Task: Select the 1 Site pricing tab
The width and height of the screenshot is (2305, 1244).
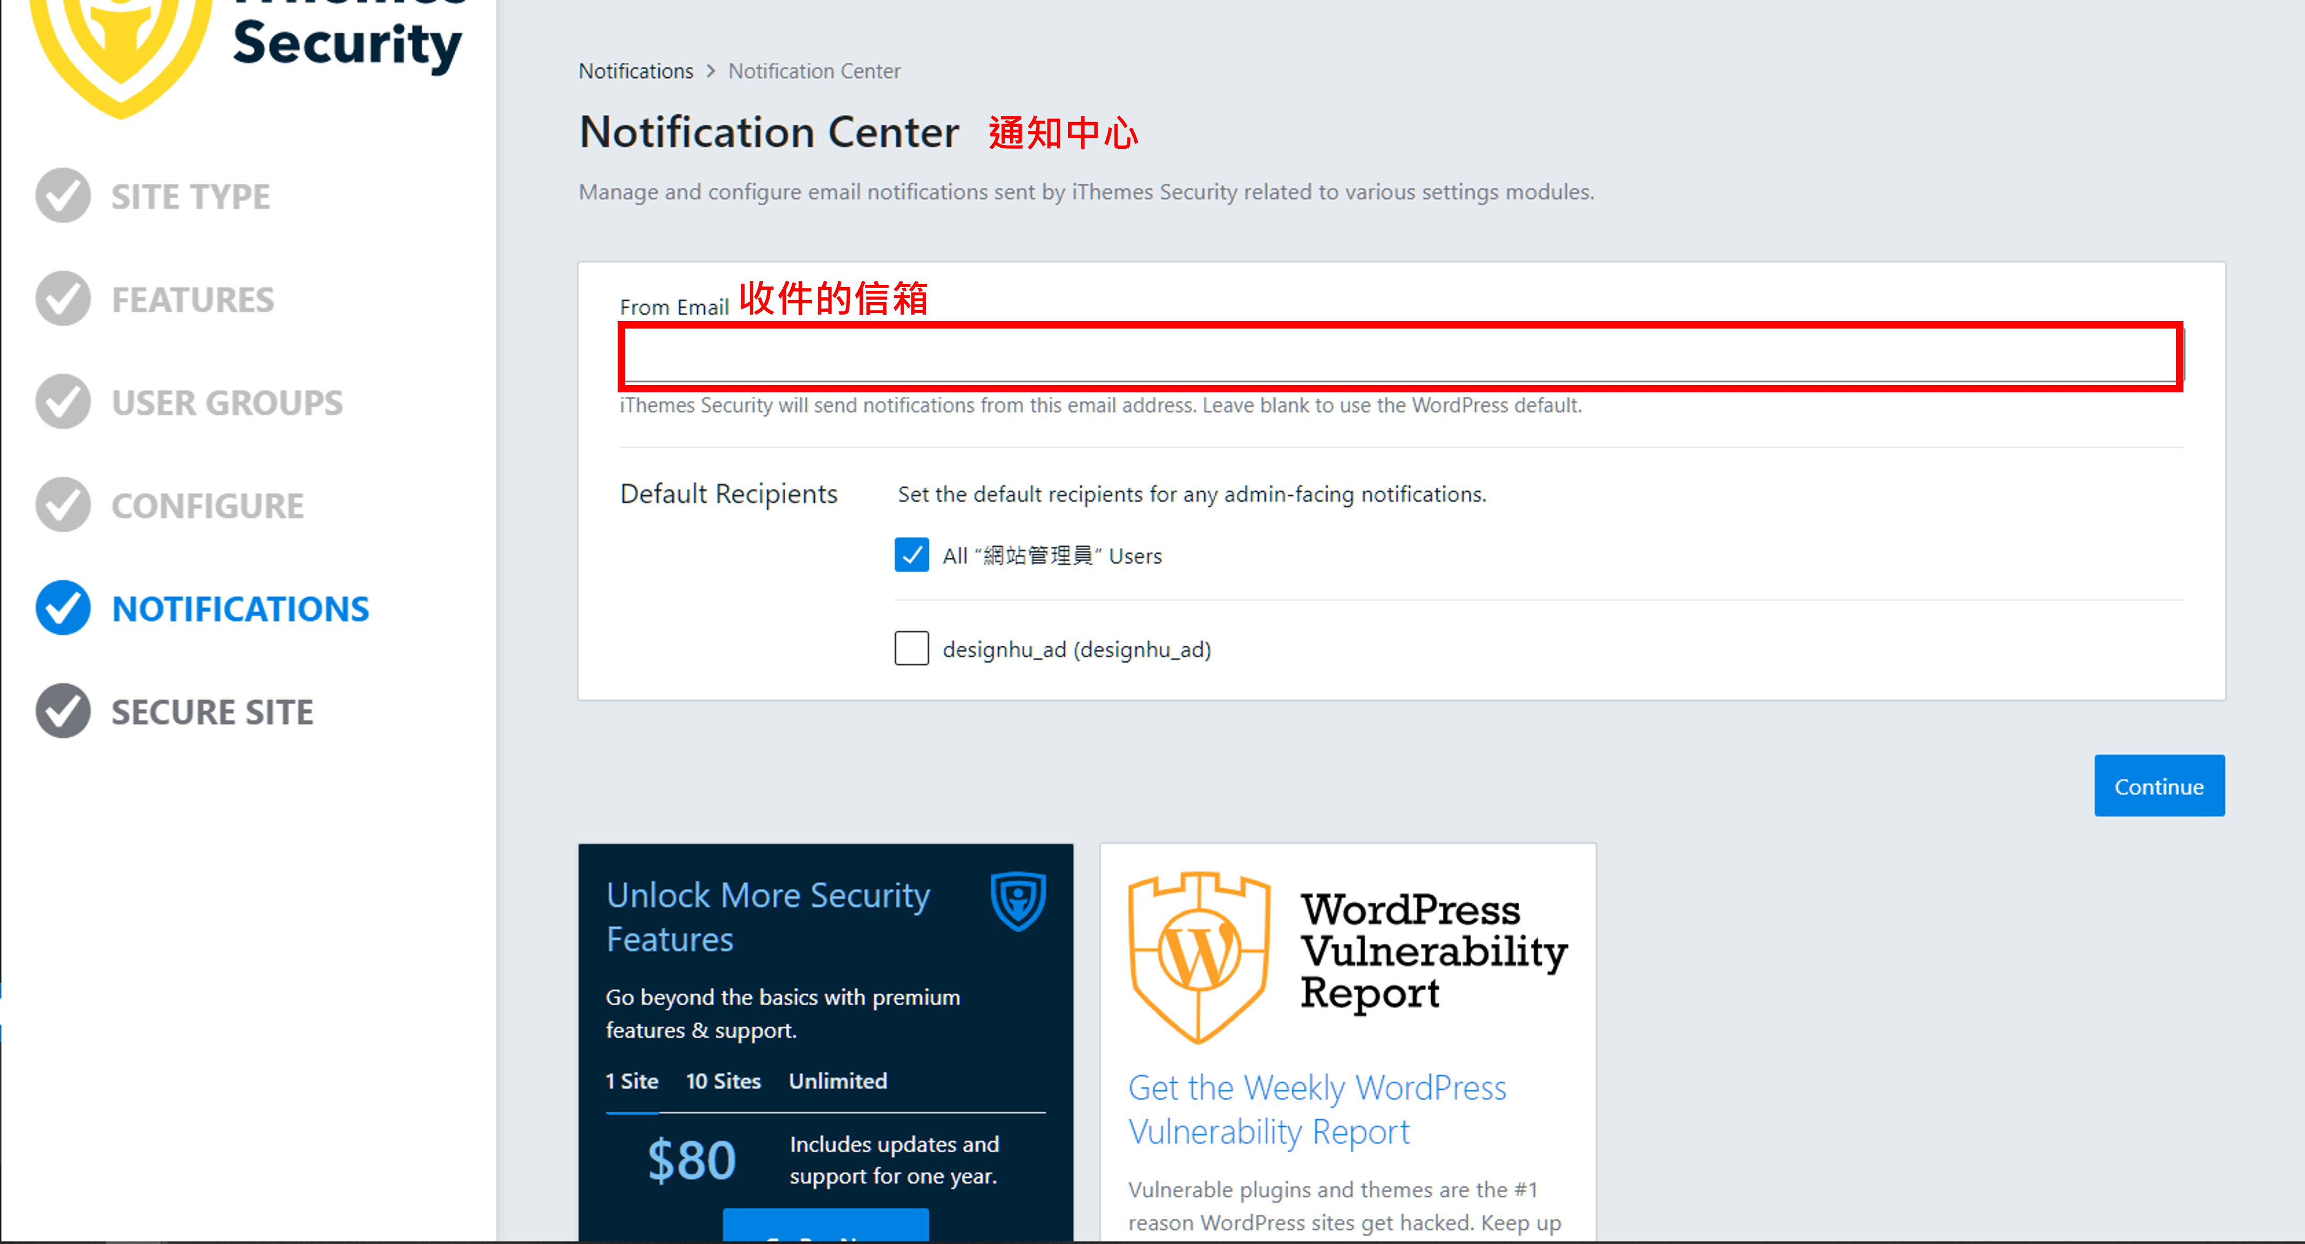Action: tap(632, 1081)
